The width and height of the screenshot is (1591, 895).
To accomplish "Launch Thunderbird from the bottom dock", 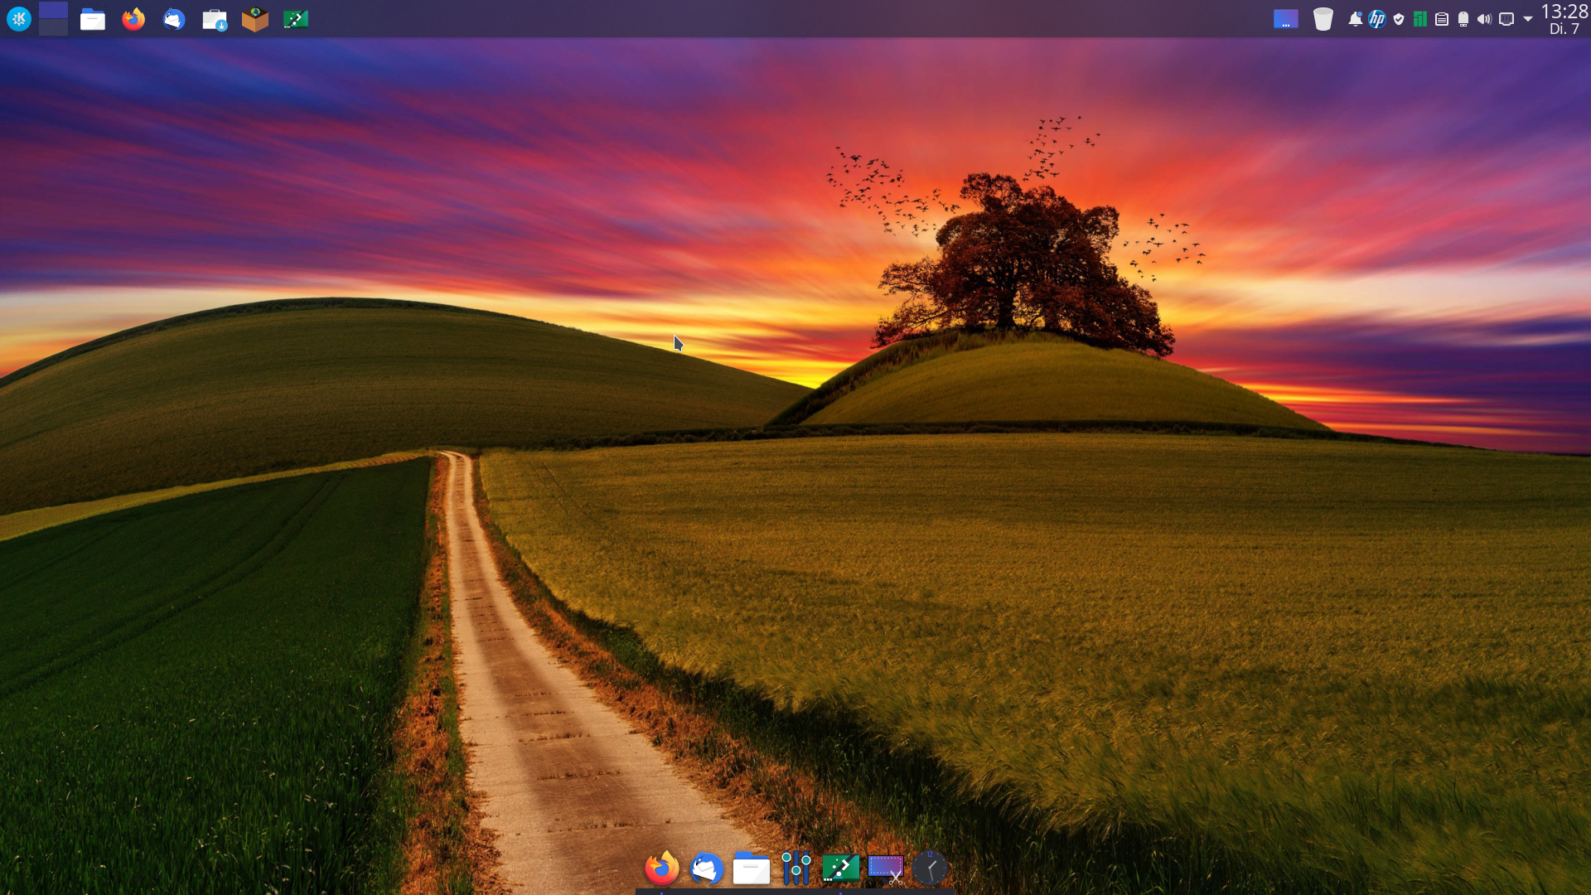I will coord(707,868).
